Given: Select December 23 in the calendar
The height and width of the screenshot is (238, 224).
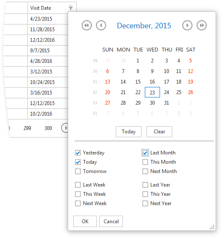Looking at the screenshot, I should click(152, 92).
